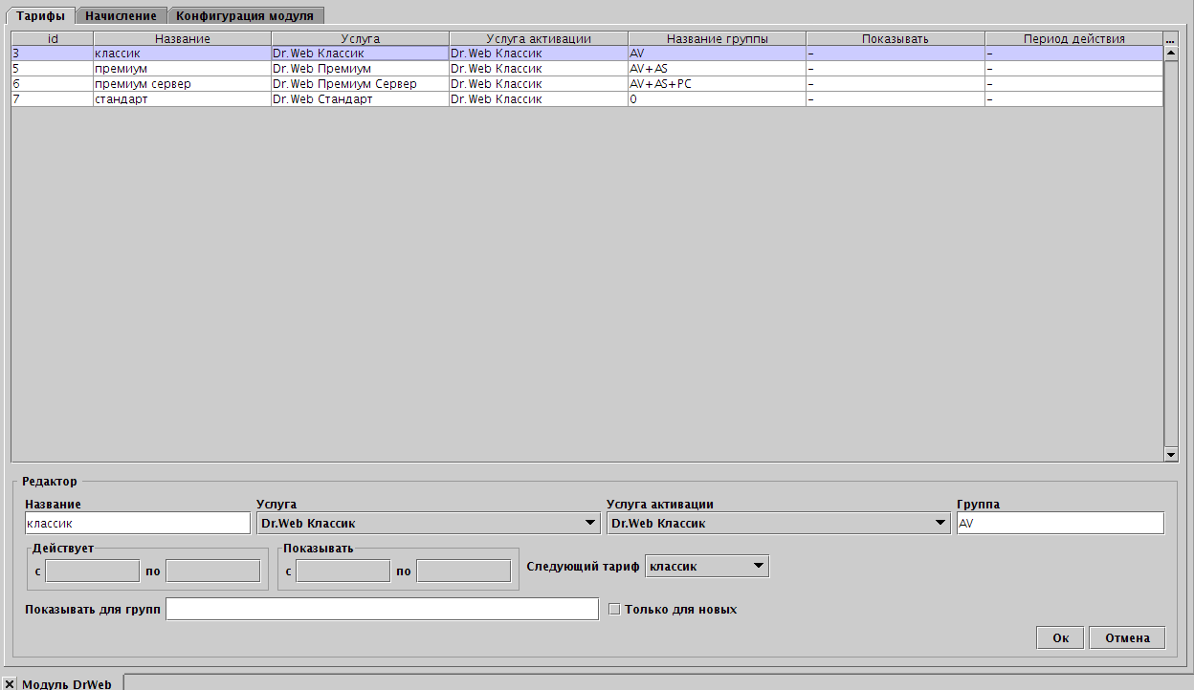Click the Действует start date field

93,571
